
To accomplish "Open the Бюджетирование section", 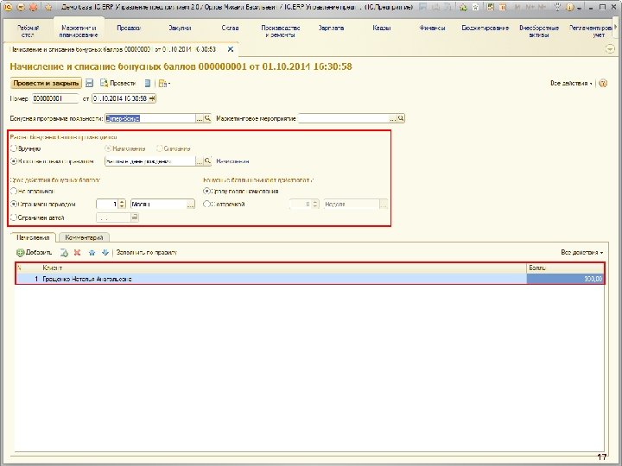I will (486, 28).
